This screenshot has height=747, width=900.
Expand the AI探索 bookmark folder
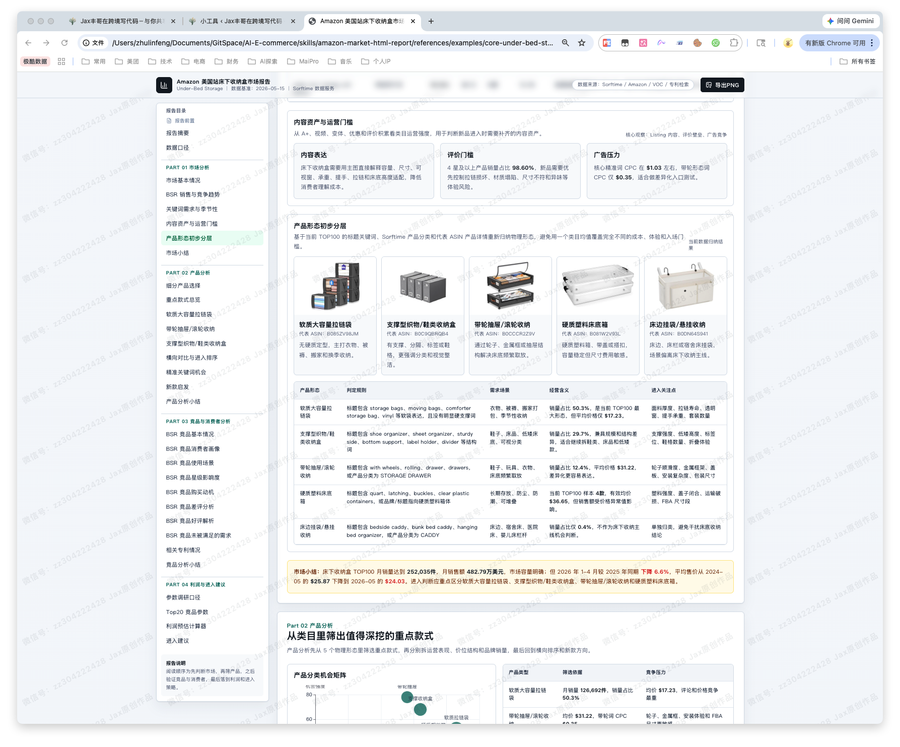[x=263, y=61]
